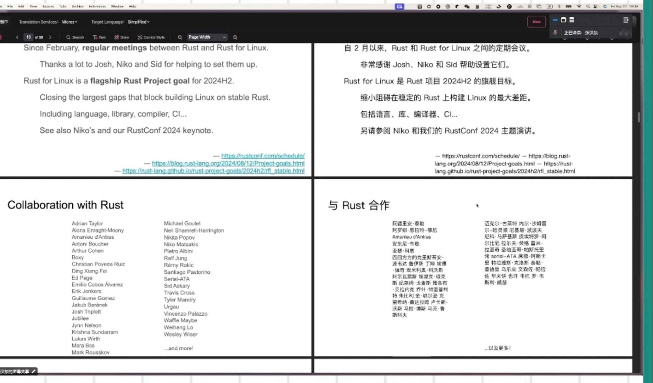The height and width of the screenshot is (383, 653).
Task: Click the New button
Action: [537, 22]
